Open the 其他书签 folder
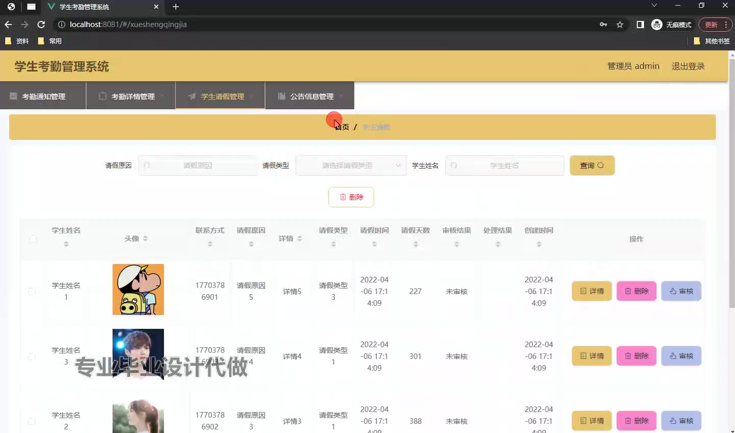The width and height of the screenshot is (735, 433). (712, 41)
